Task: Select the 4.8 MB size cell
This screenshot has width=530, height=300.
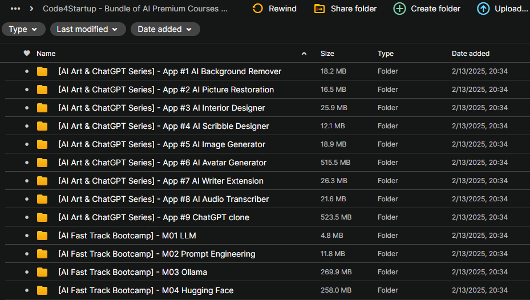Action: 331,236
